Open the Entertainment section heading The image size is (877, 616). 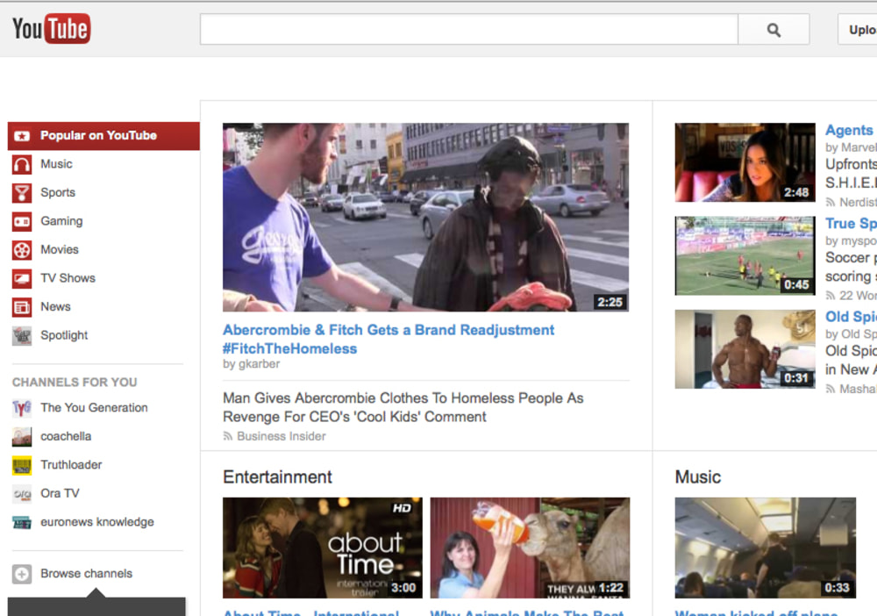coord(277,476)
